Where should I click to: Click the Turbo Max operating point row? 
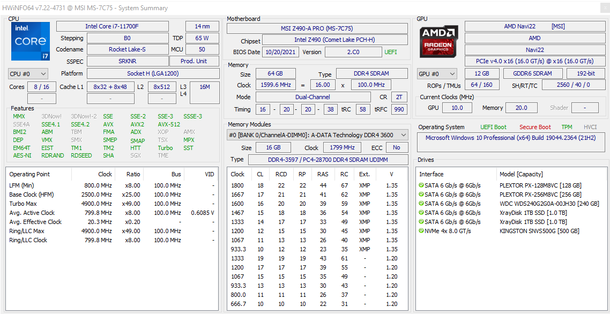click(x=111, y=204)
